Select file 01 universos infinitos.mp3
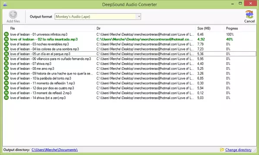The width and height of the screenshot is (259, 155). (39, 34)
